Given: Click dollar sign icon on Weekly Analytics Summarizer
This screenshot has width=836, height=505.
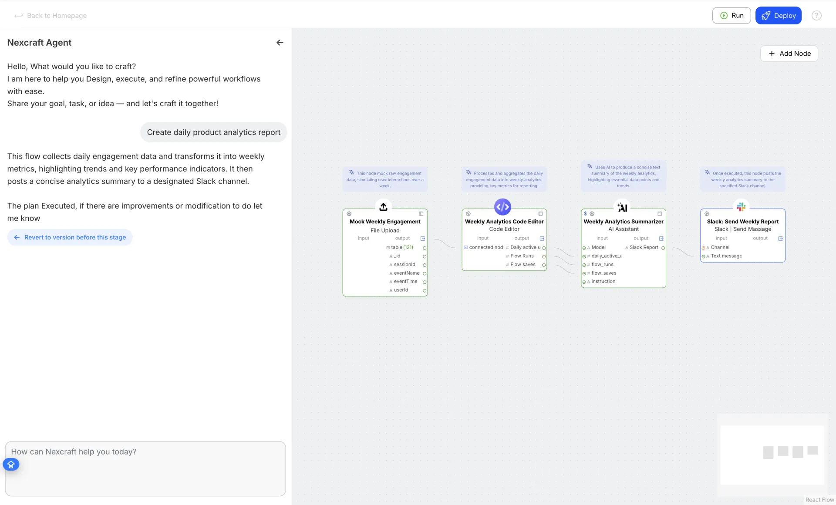Looking at the screenshot, I should pyautogui.click(x=585, y=214).
